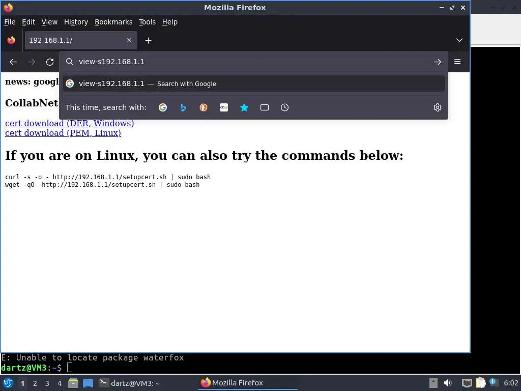This screenshot has height=391, width=521.
Task: Click the network monitor tray icon
Action: [x=467, y=383]
